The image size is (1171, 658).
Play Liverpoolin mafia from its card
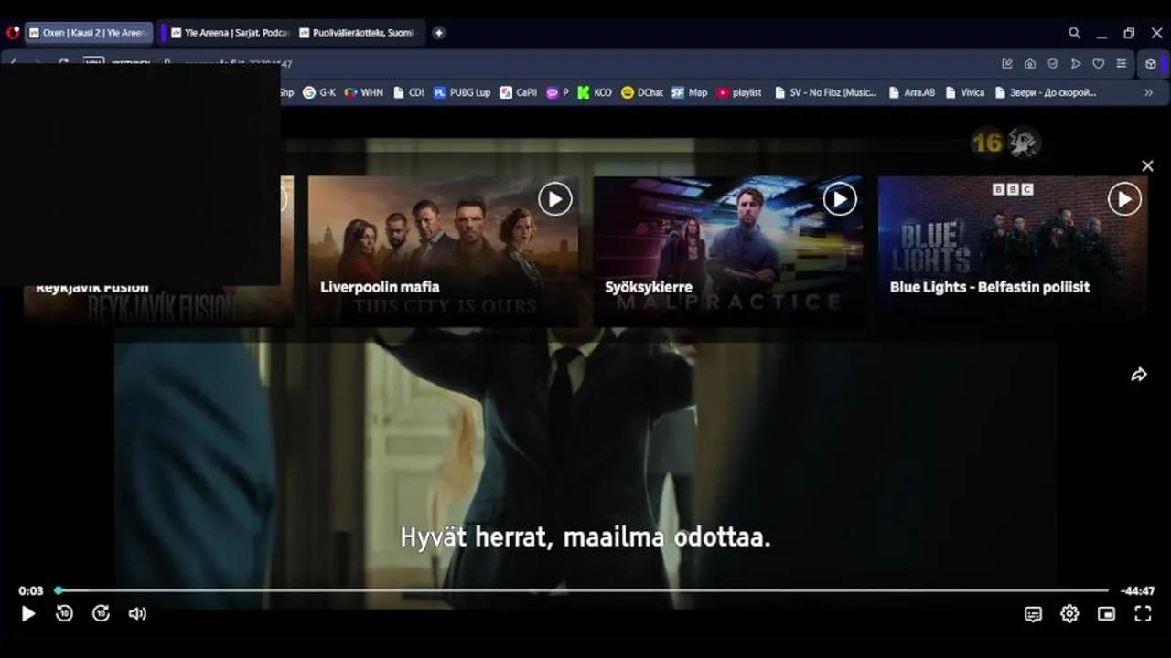coord(554,198)
